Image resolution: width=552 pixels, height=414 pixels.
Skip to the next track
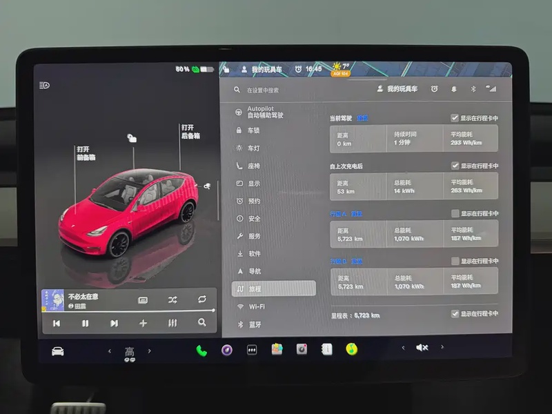(114, 323)
